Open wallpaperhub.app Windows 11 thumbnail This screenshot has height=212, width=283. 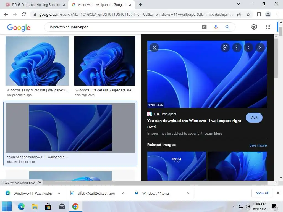click(x=37, y=61)
